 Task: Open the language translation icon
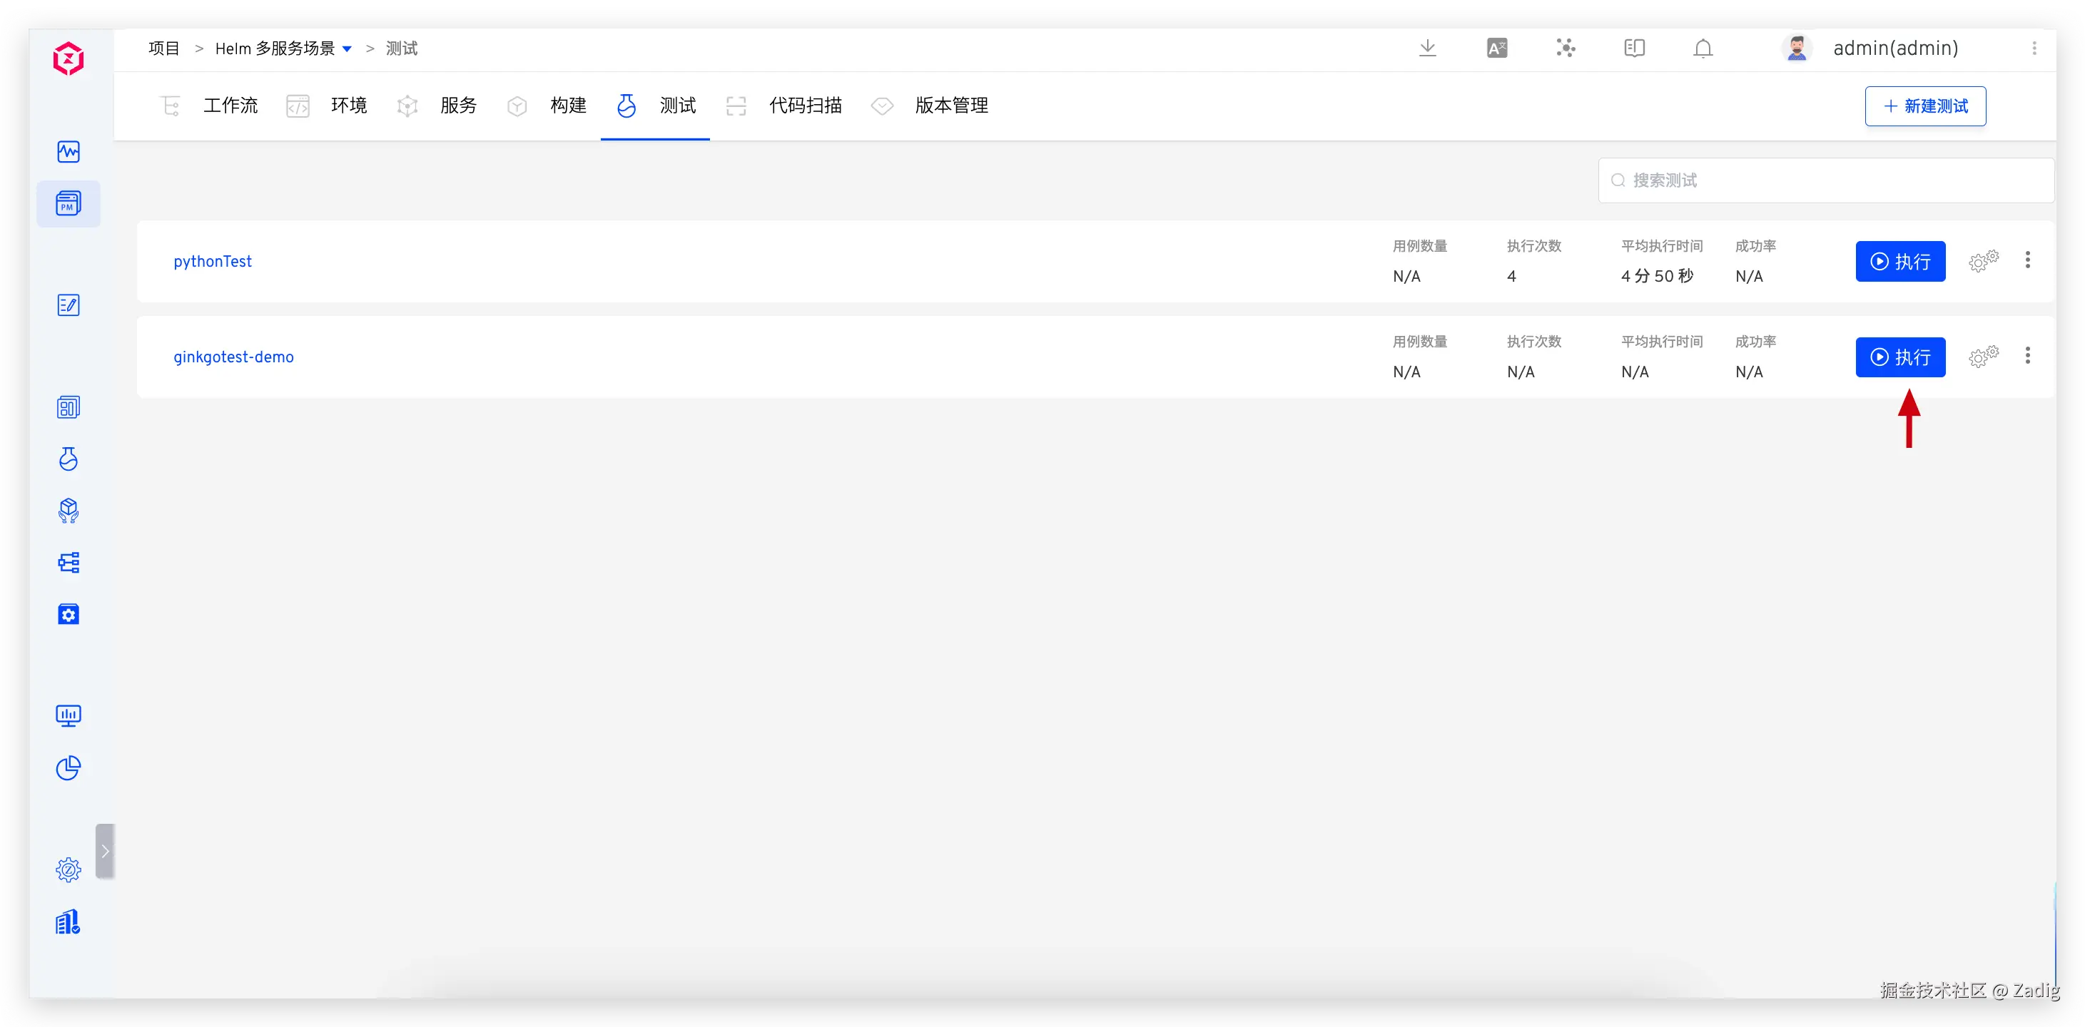(x=1496, y=48)
